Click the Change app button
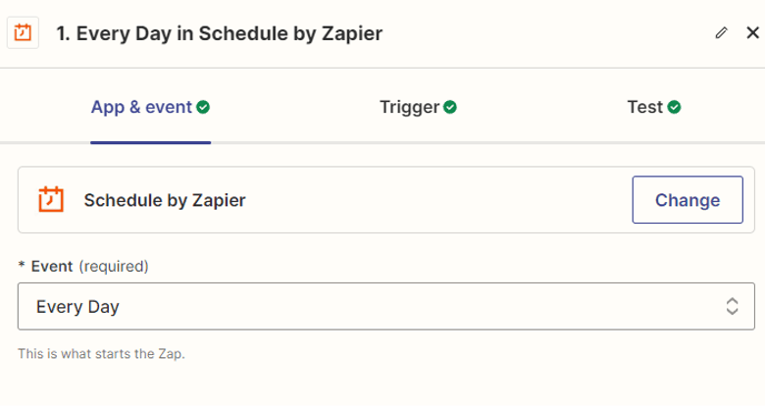This screenshot has width=765, height=407. point(688,200)
